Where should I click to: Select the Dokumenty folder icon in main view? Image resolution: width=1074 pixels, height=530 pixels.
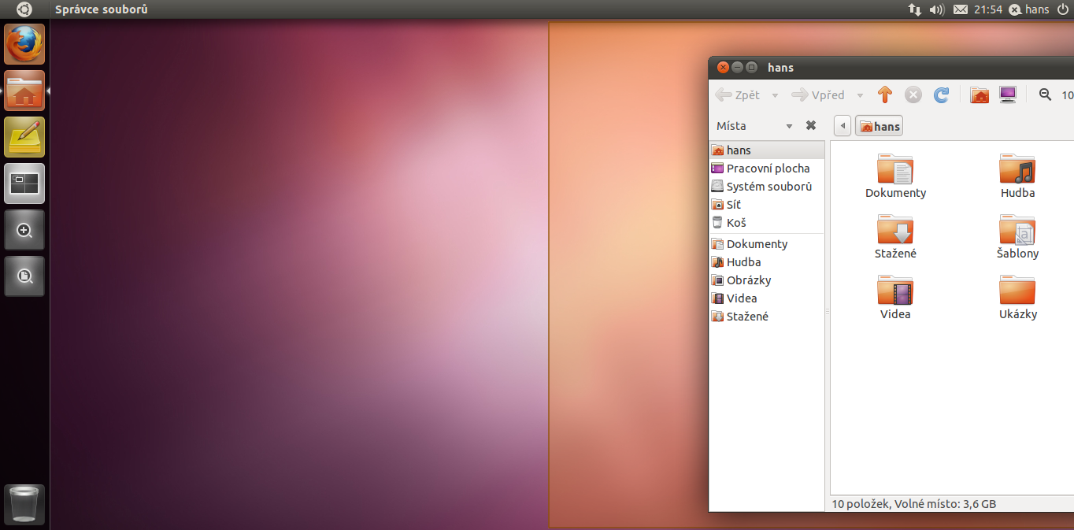pos(895,169)
